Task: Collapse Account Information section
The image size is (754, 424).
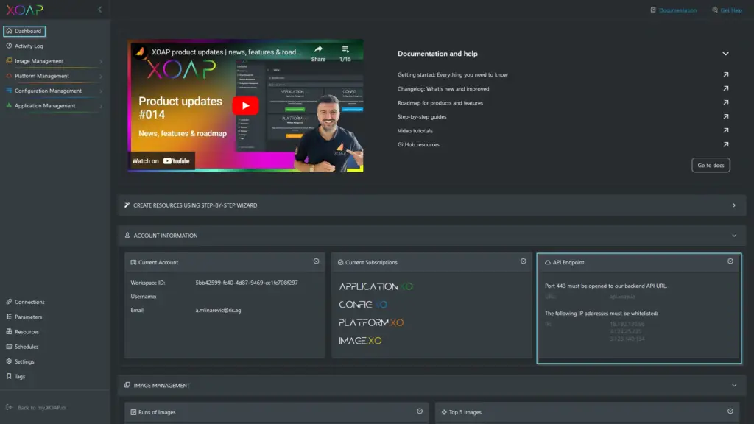Action: (x=734, y=236)
